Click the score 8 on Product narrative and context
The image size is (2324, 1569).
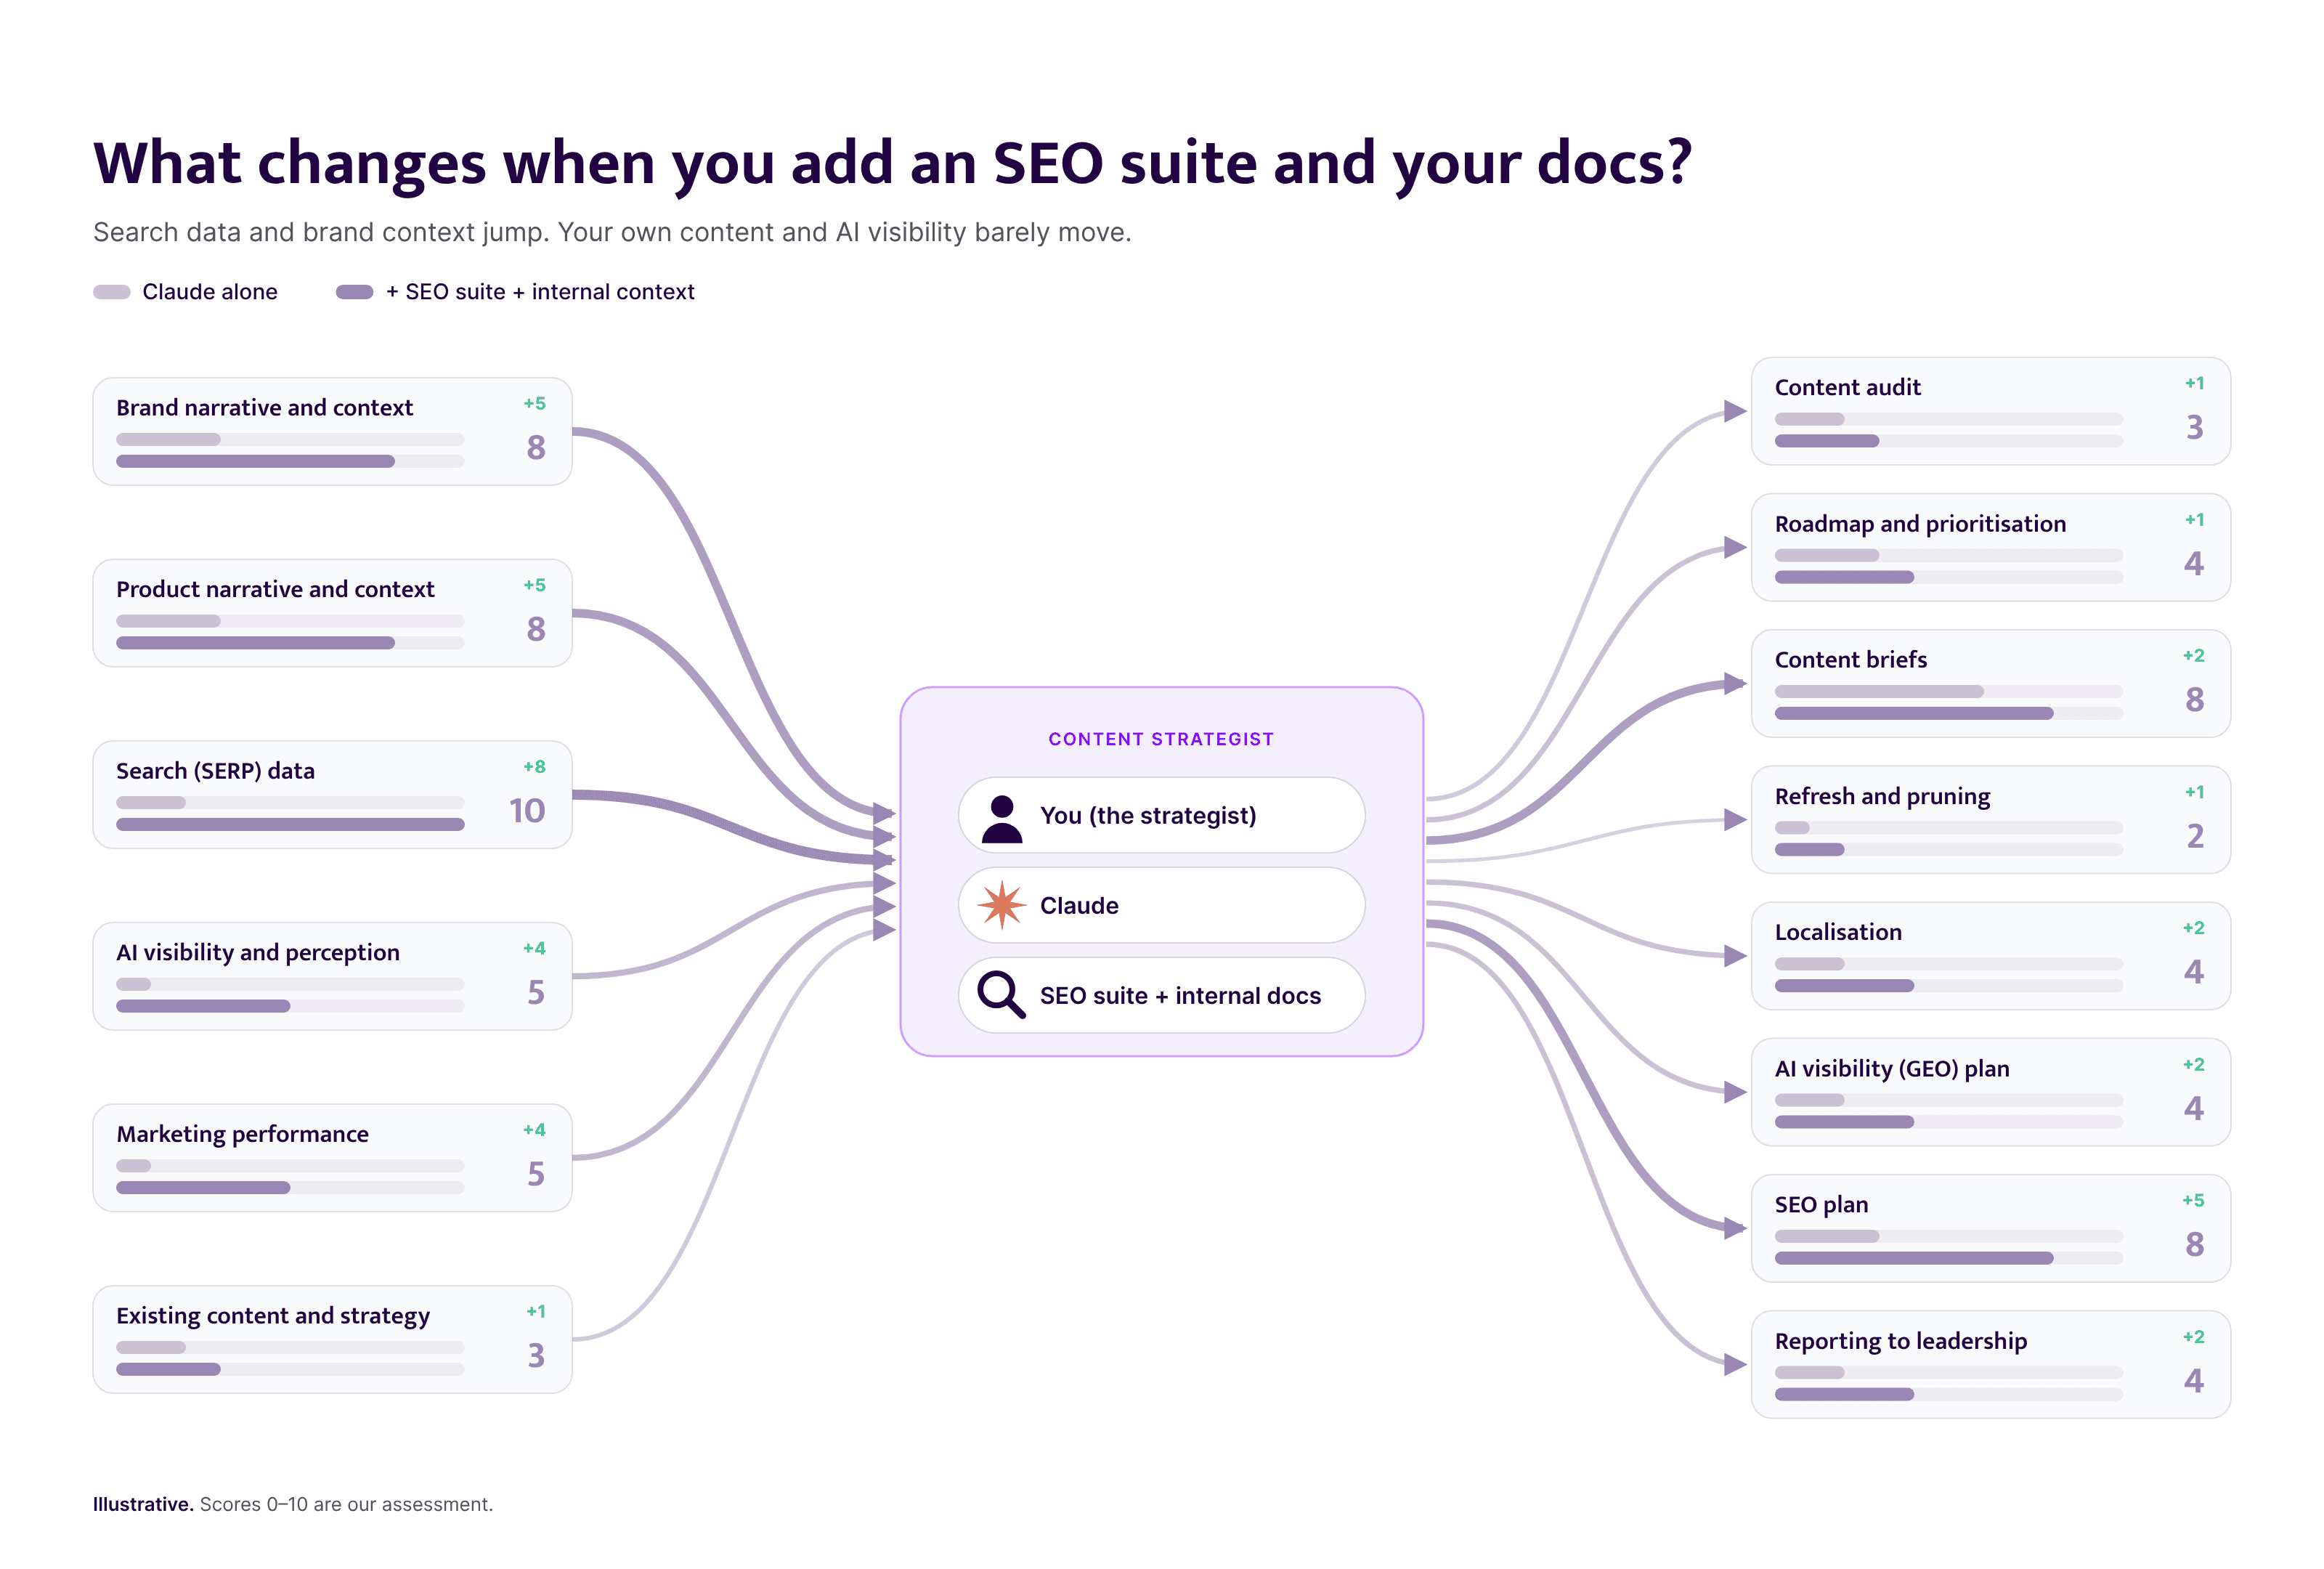pos(536,630)
